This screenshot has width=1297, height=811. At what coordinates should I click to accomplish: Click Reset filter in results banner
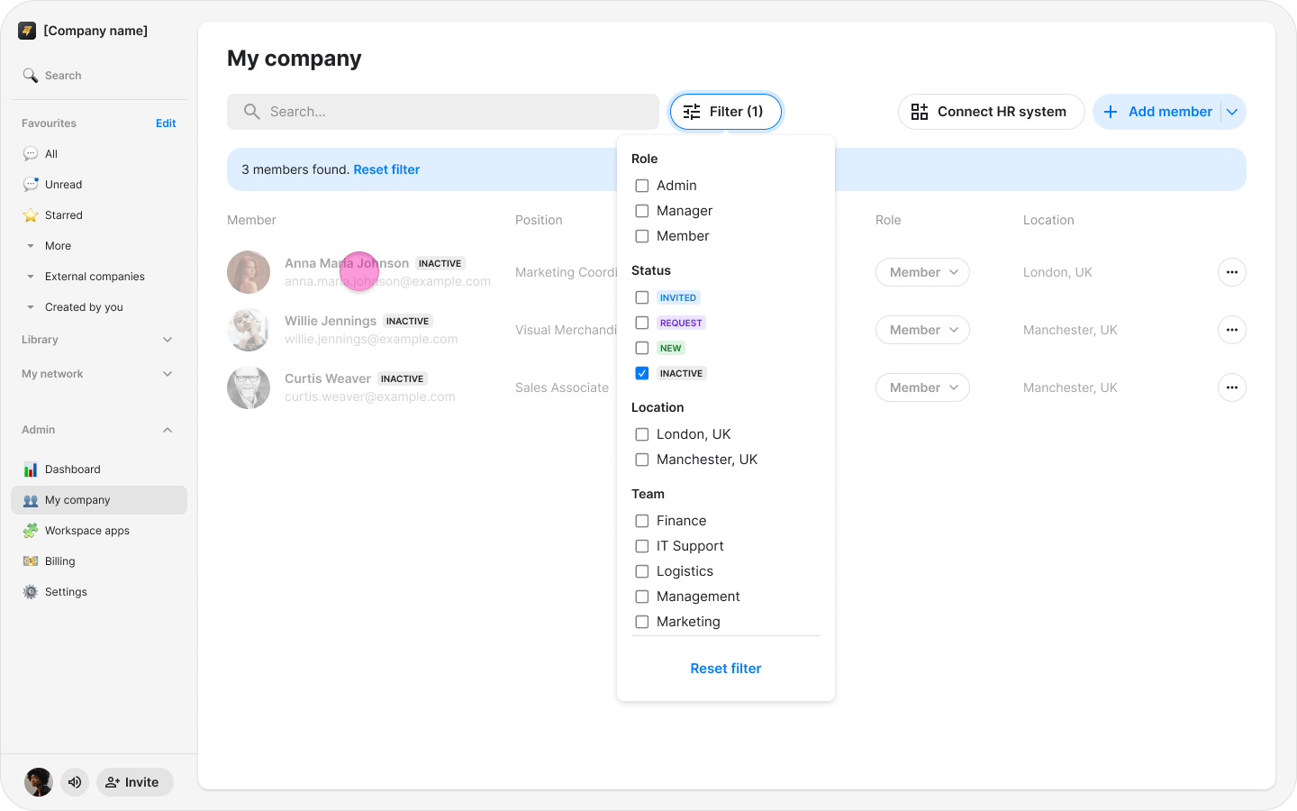(x=386, y=169)
